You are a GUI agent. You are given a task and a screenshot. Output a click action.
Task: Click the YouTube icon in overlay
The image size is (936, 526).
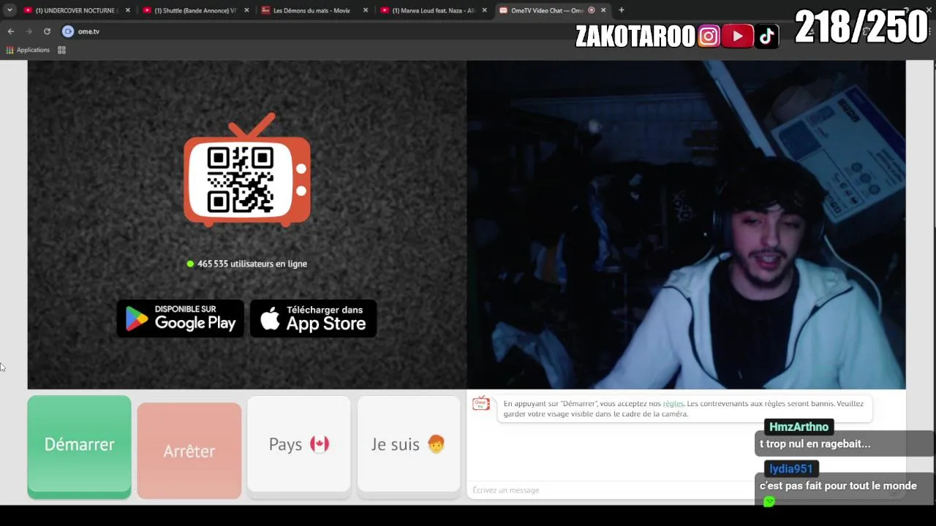tap(737, 36)
